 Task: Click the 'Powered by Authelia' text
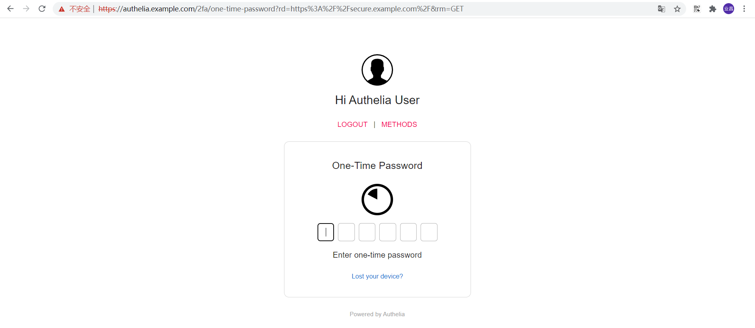coord(377,314)
